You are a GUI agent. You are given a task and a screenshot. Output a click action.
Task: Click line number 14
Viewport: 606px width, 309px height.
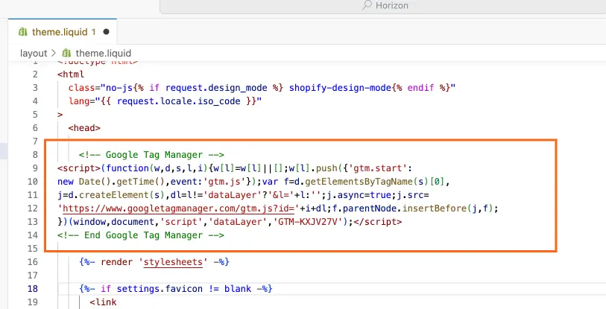(33, 235)
